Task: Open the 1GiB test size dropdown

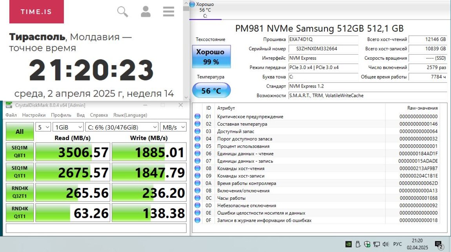Action: pos(68,127)
